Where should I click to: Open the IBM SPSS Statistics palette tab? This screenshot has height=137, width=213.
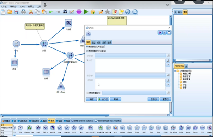pos(82,121)
